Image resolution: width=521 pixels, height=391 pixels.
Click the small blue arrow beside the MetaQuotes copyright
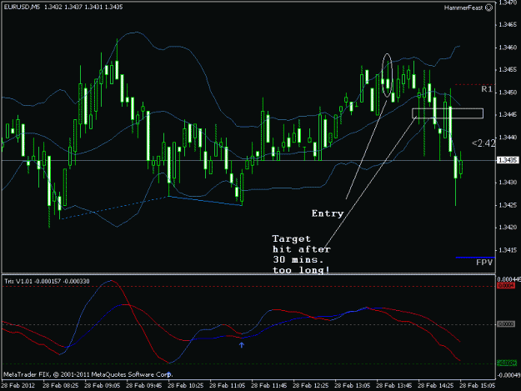(x=169, y=373)
